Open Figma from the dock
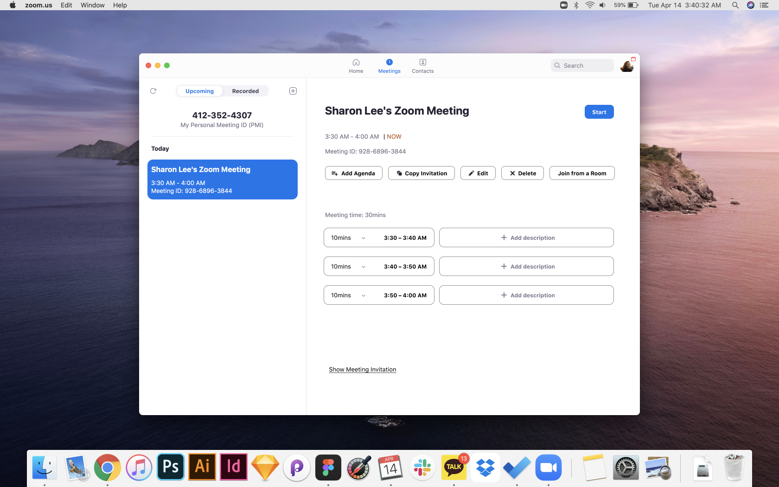779x487 pixels. [328, 468]
